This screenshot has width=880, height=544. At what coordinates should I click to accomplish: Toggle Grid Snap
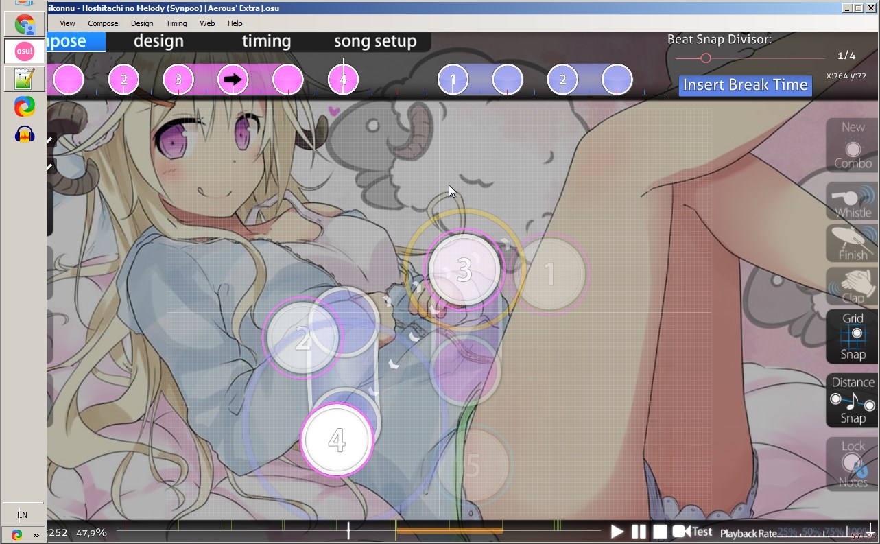point(853,336)
